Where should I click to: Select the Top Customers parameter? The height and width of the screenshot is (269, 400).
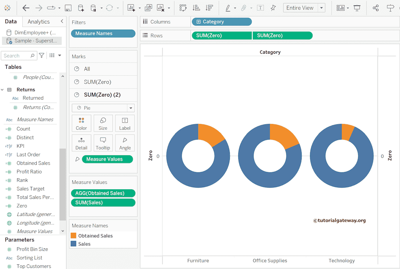click(34, 266)
